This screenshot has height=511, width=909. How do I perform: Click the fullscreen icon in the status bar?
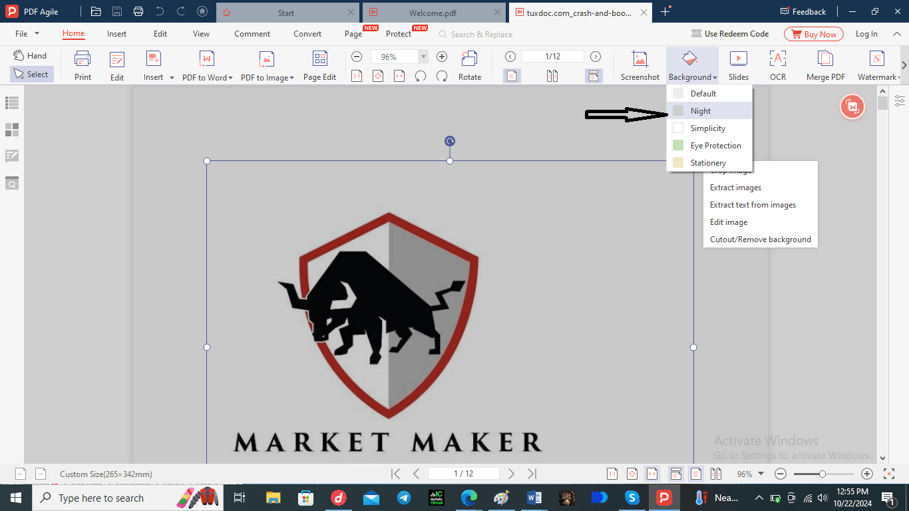coord(889,474)
